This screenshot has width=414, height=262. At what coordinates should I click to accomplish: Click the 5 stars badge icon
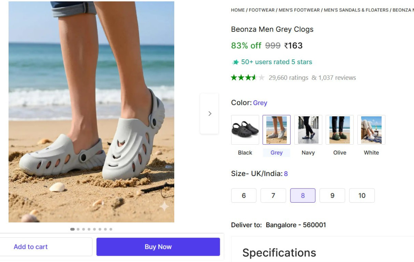pos(235,62)
